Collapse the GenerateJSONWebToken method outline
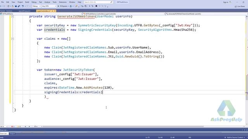Screen dimensions: 248x139 coord(13,16)
